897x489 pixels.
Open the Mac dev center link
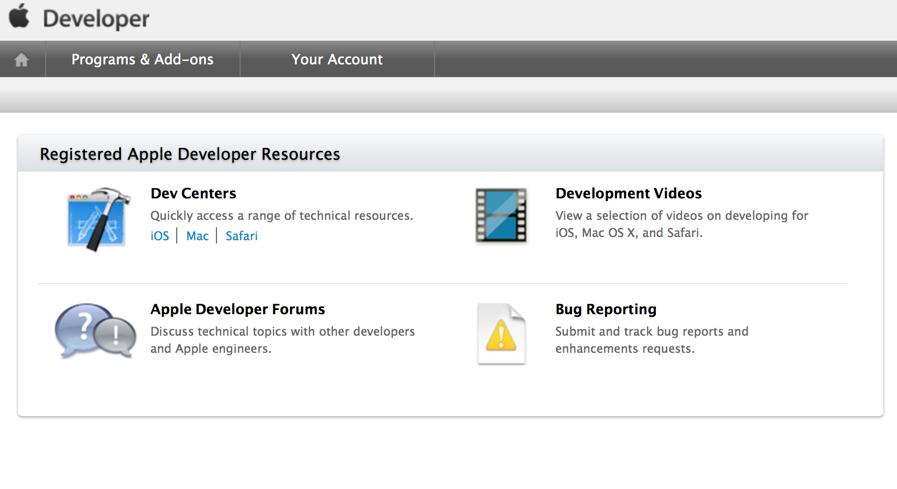click(197, 236)
